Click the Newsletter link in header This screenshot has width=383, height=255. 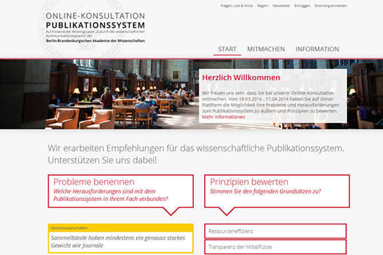(x=281, y=6)
